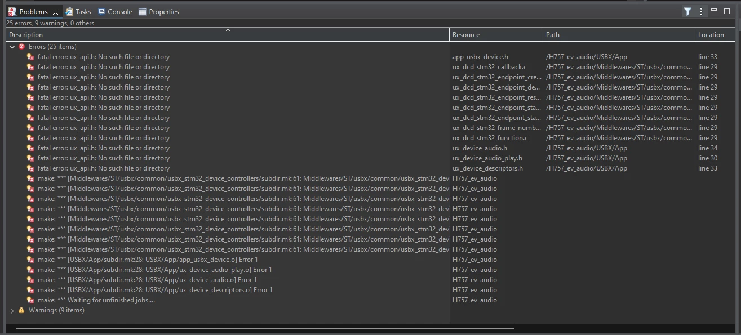
Task: Select make error for ux_device_descriptors.o
Action: coord(371,290)
